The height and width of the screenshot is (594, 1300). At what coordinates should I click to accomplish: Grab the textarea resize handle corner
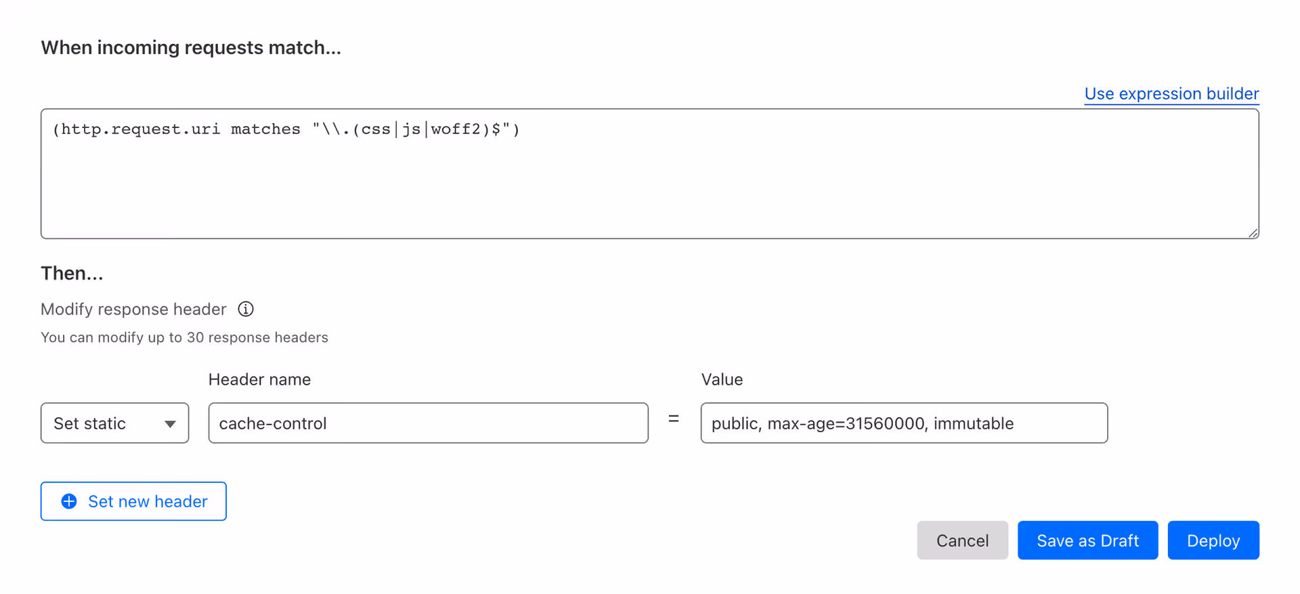pyautogui.click(x=1253, y=232)
